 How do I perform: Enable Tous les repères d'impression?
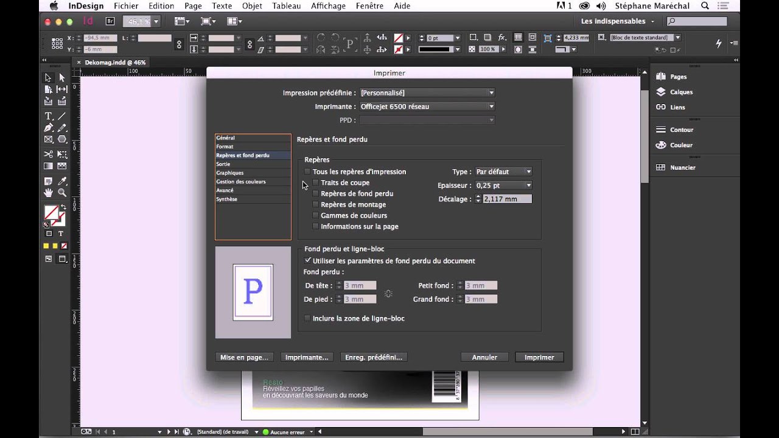[307, 172]
